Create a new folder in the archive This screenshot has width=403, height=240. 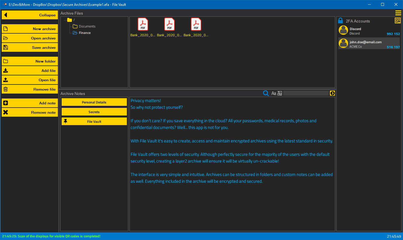(x=30, y=61)
